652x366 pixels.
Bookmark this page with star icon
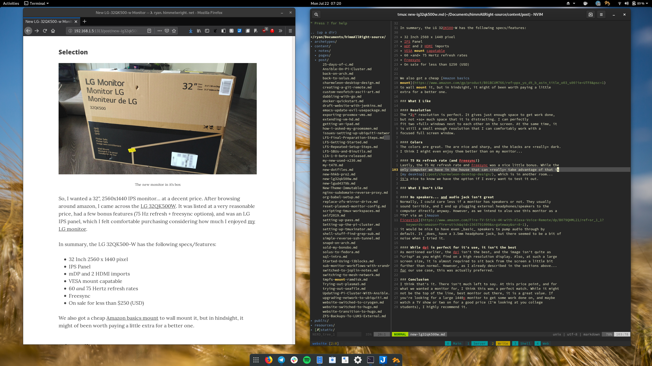[174, 31]
